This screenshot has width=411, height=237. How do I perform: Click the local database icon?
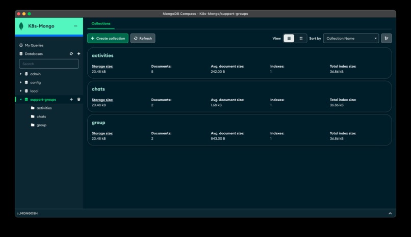coord(26,91)
